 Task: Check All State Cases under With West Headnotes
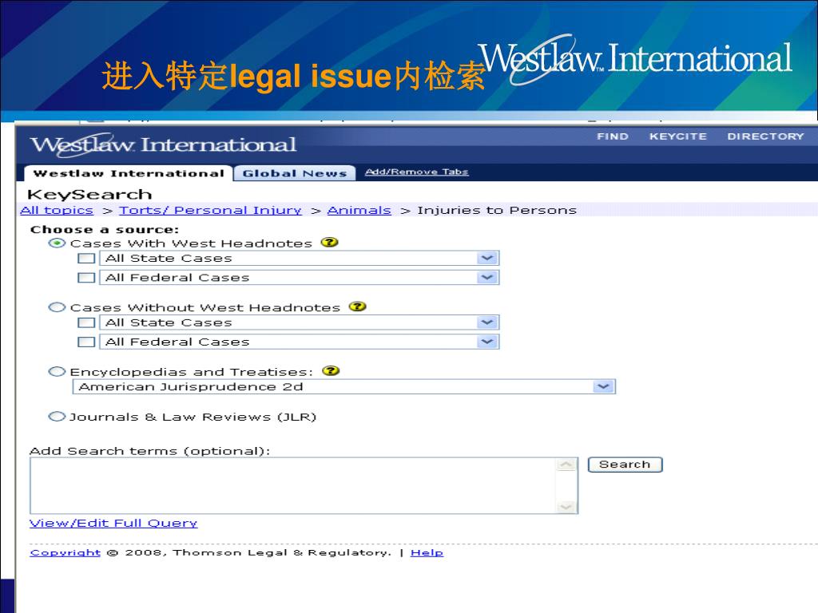click(x=86, y=259)
